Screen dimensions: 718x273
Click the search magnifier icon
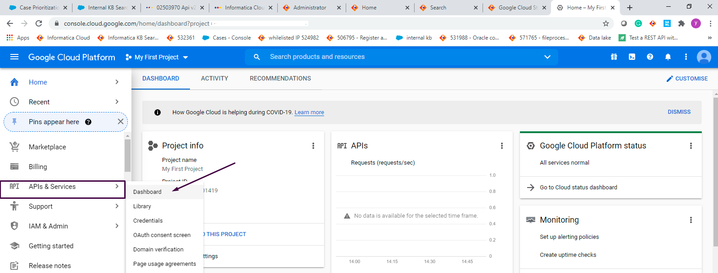(x=257, y=57)
